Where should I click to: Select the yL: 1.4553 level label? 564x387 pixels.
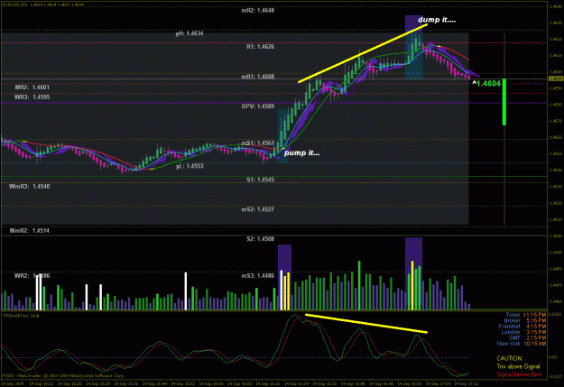[190, 166]
